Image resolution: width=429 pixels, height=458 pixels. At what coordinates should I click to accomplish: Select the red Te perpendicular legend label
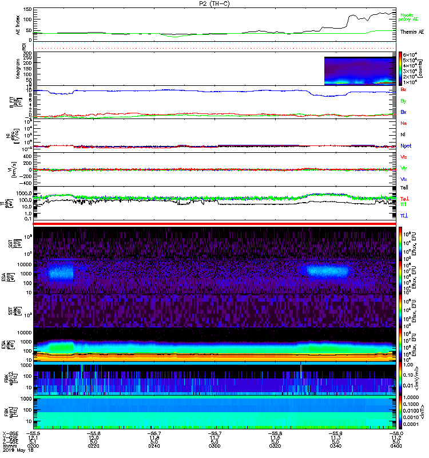coord(404,199)
